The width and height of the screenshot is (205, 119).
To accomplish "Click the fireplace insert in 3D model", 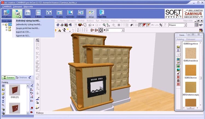I will (x=96, y=87).
